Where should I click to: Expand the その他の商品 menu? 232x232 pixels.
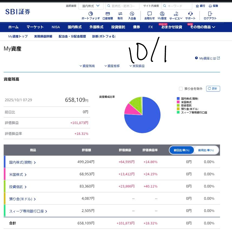[203, 27]
